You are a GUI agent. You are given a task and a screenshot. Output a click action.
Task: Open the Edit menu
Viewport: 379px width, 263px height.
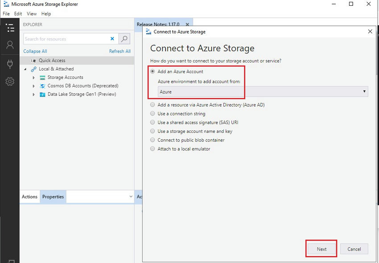(18, 13)
